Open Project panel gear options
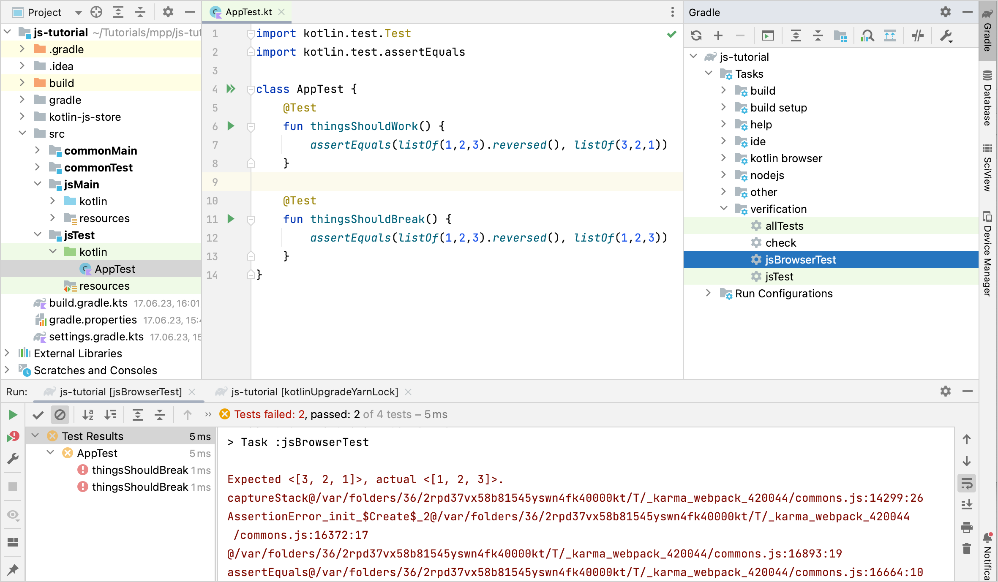This screenshot has height=582, width=998. (168, 12)
